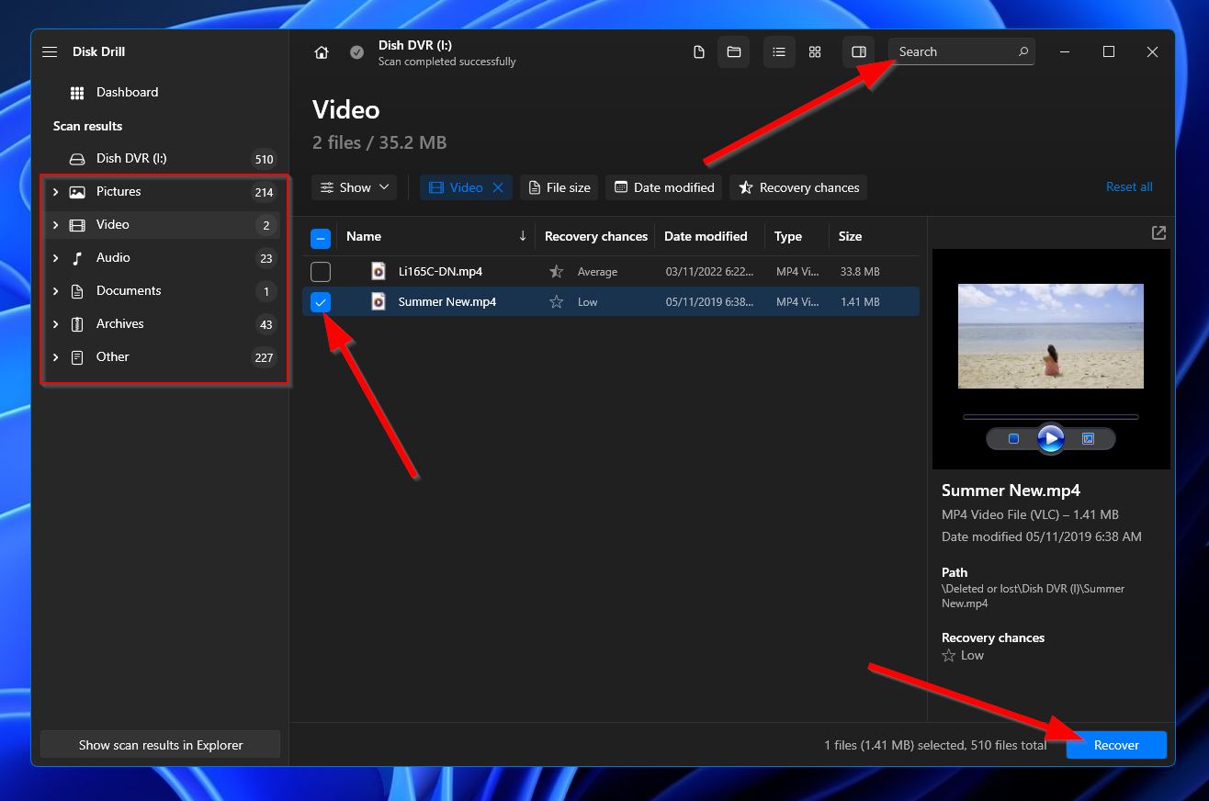This screenshot has width=1209, height=801.
Task: Click the Other count badge 227
Action: coord(265,357)
